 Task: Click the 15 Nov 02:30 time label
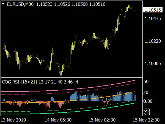(102, 120)
